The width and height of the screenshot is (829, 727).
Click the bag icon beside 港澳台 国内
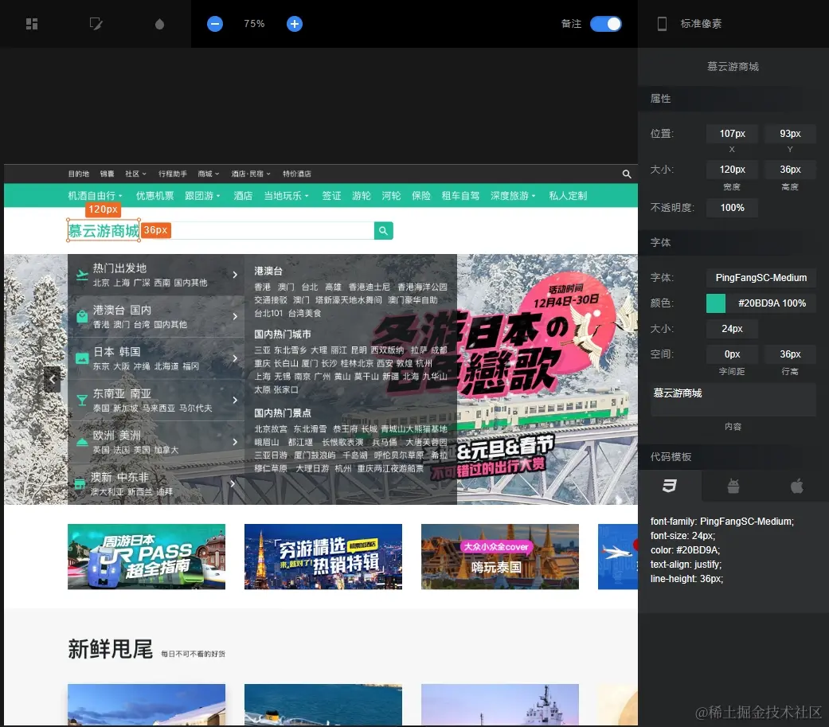(82, 317)
